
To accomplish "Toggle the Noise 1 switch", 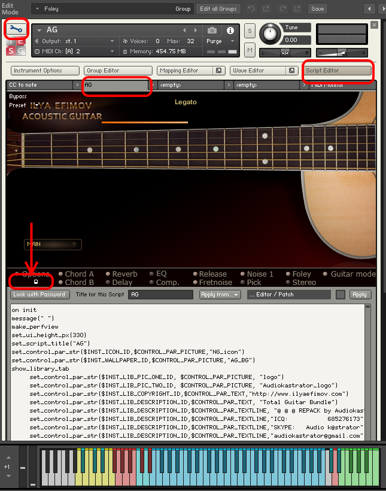I will [242, 274].
